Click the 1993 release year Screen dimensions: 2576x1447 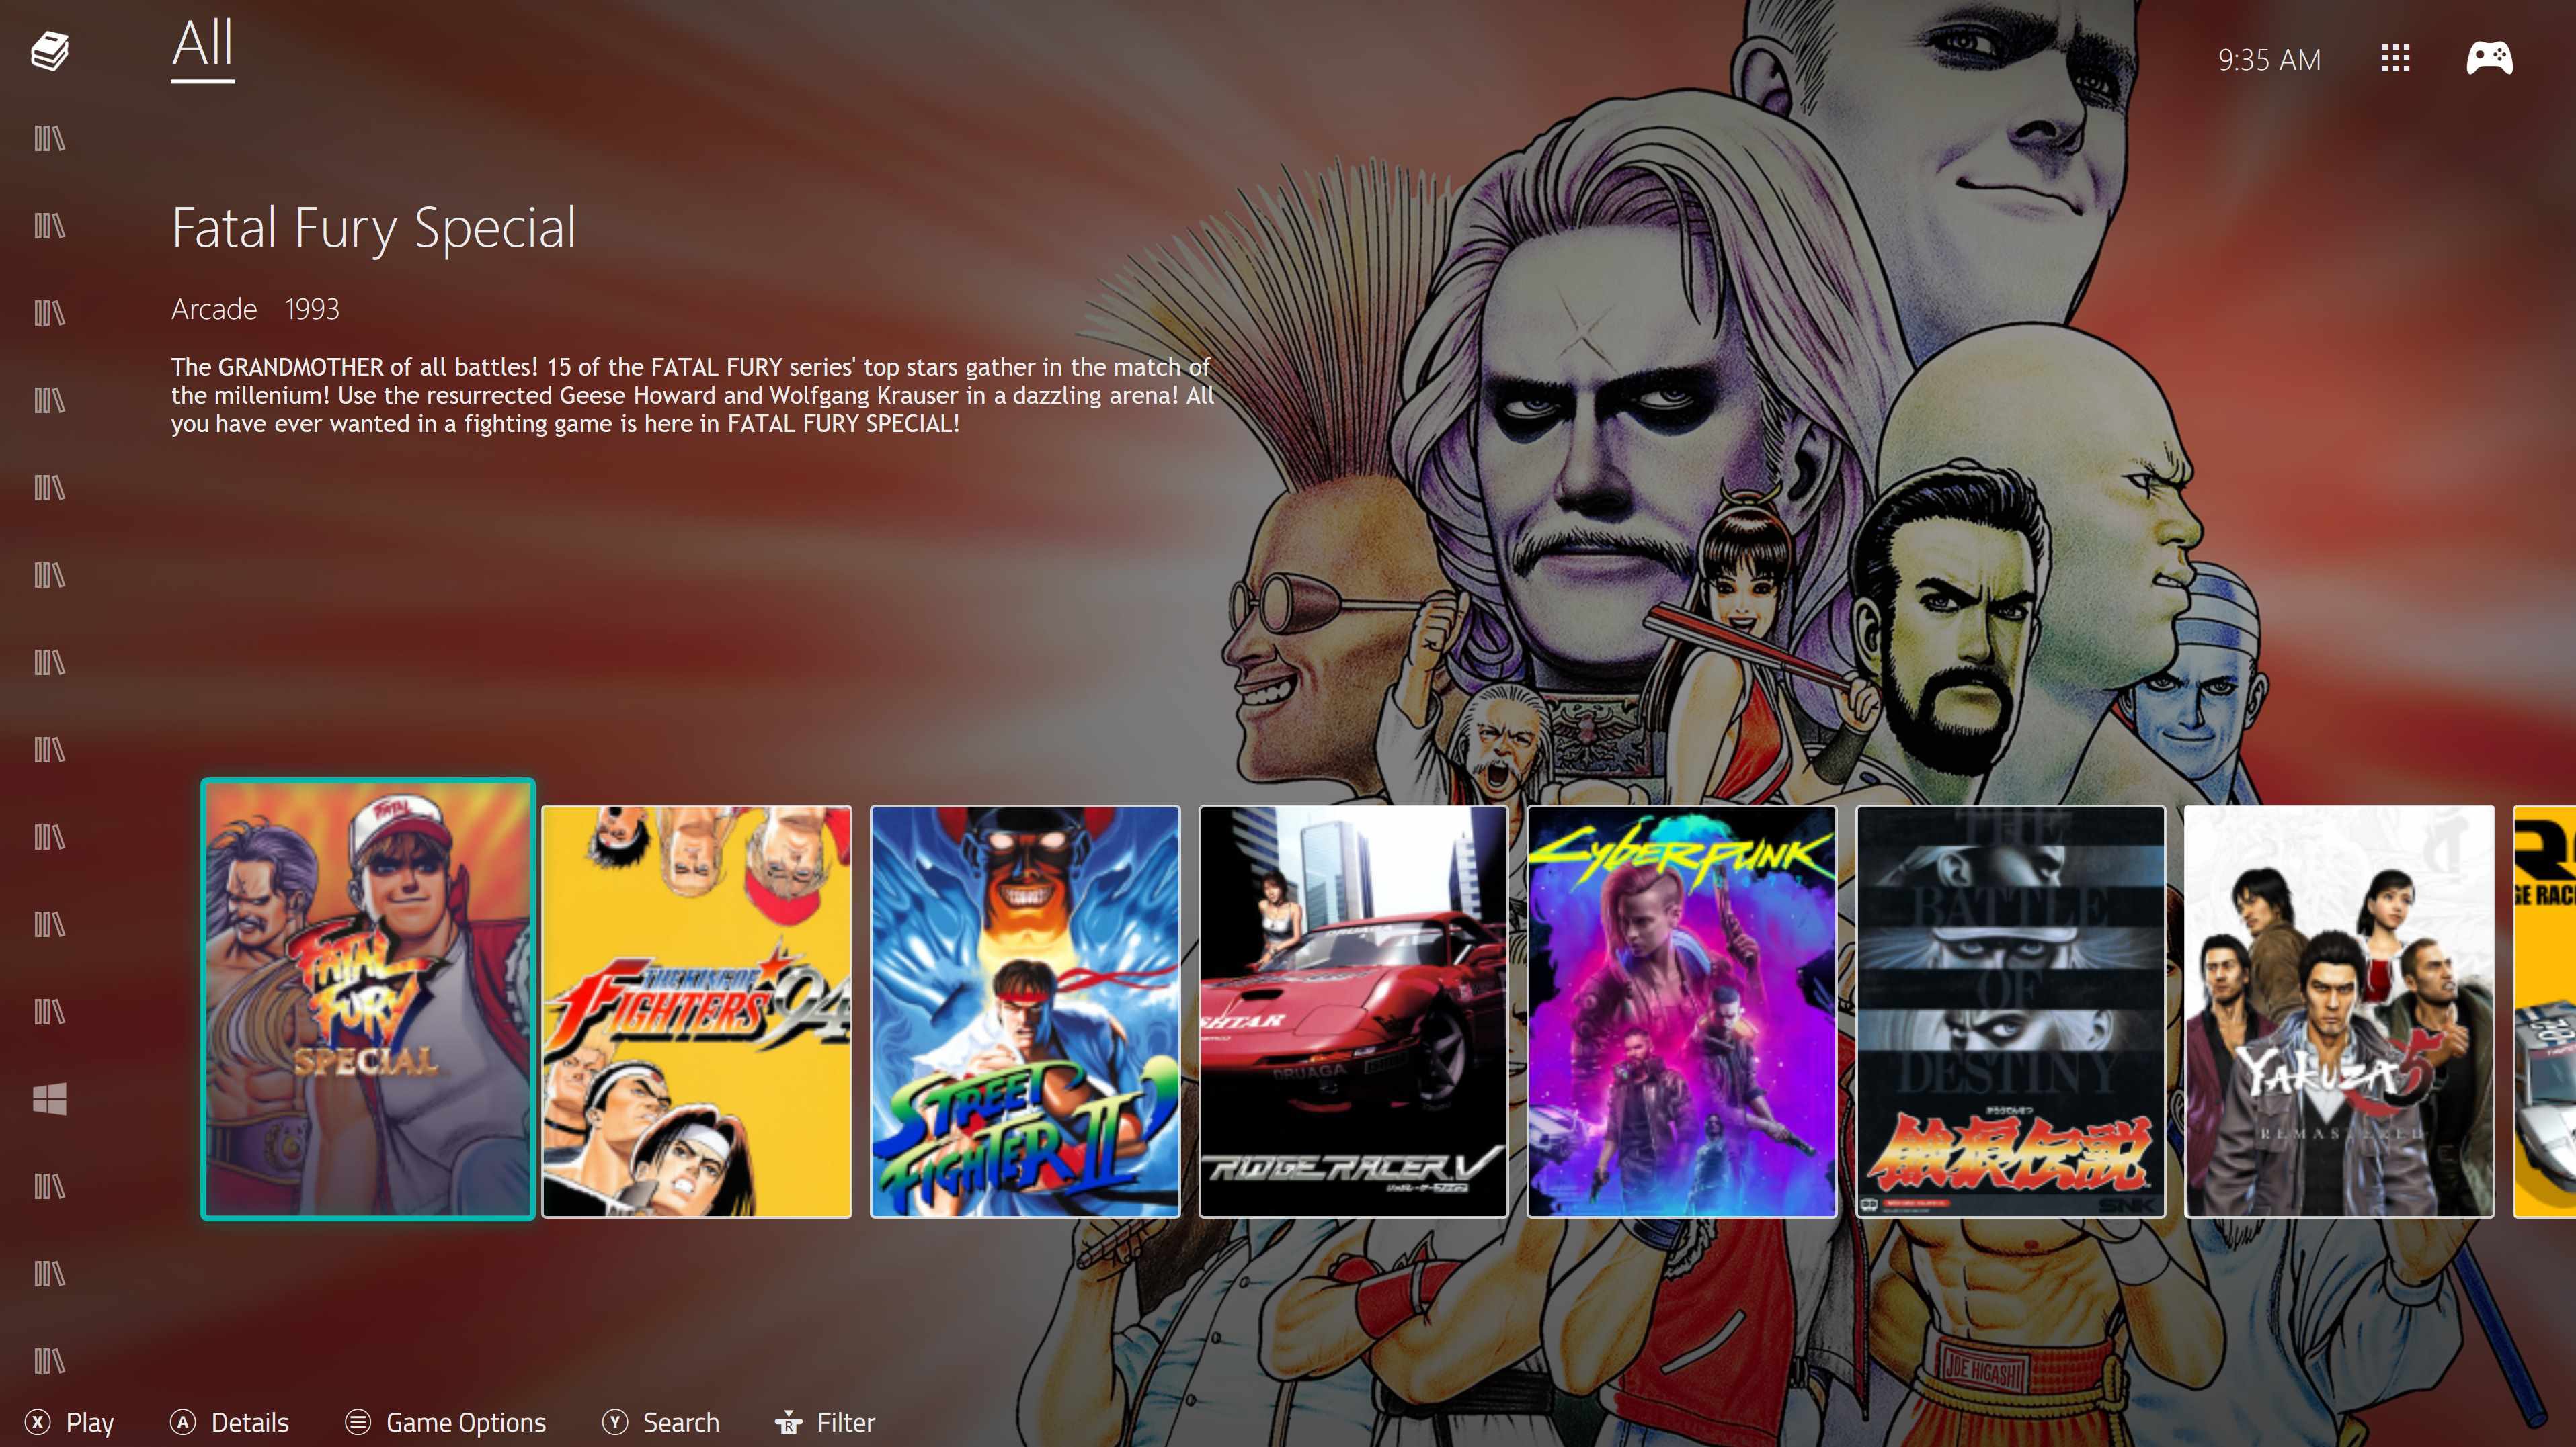click(312, 310)
